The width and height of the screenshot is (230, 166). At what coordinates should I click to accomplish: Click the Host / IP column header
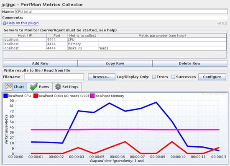[x=25, y=36]
